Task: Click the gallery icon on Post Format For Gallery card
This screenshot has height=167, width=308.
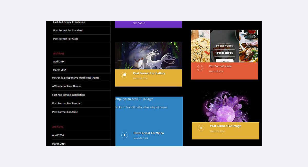Action: pyautogui.click(x=124, y=75)
